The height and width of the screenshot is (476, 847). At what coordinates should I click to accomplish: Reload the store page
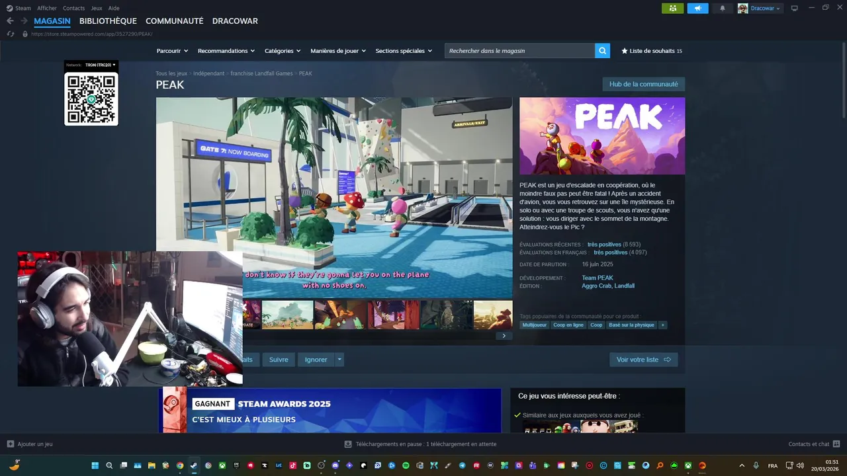11,34
